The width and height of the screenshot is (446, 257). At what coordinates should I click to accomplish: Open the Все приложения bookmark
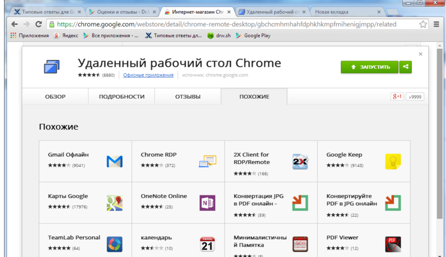click(111, 35)
